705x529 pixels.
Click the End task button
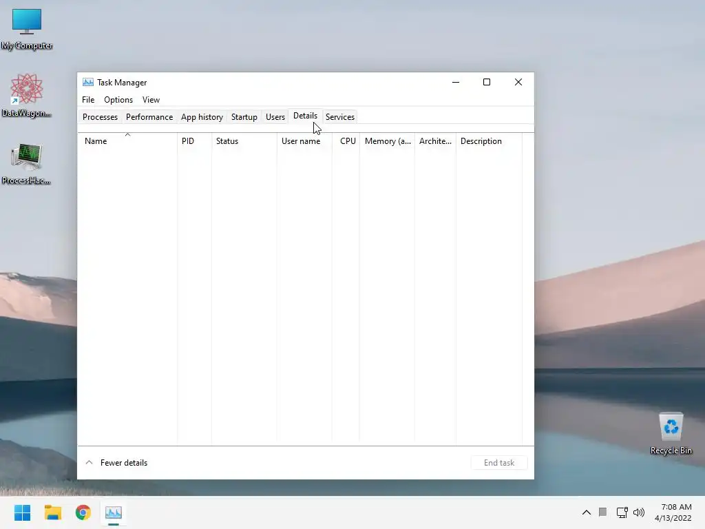pos(499,463)
